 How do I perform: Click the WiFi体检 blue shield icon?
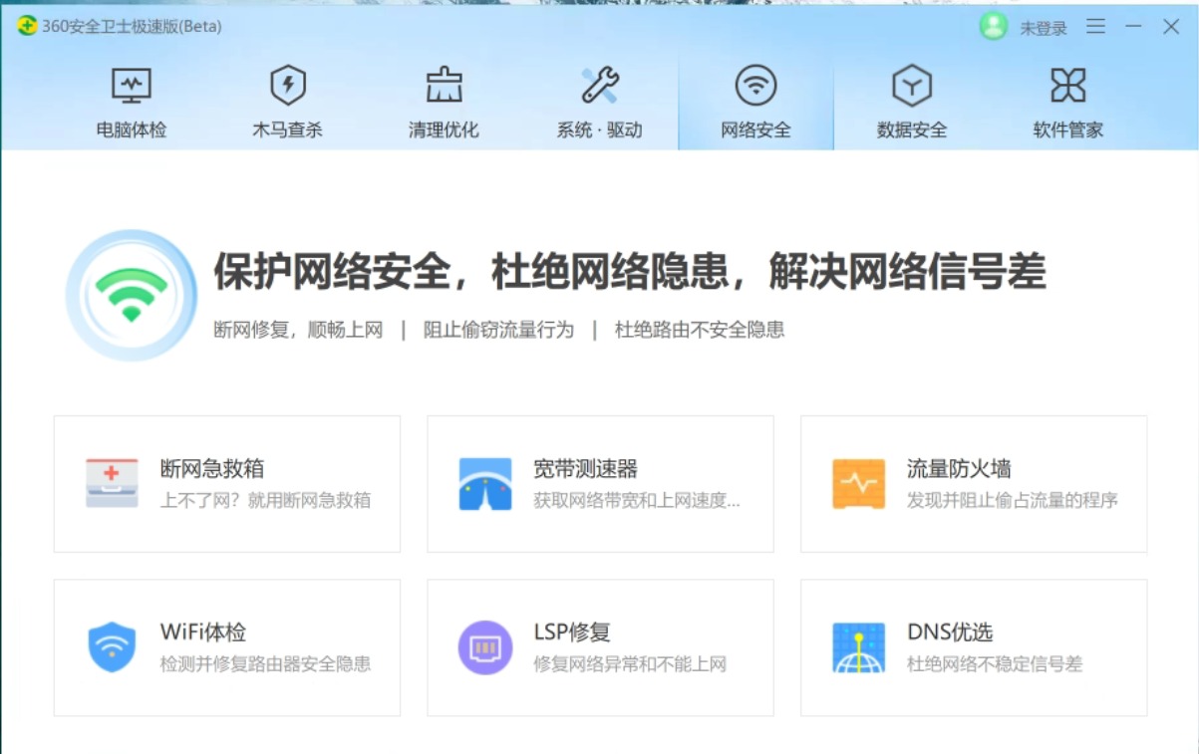112,647
